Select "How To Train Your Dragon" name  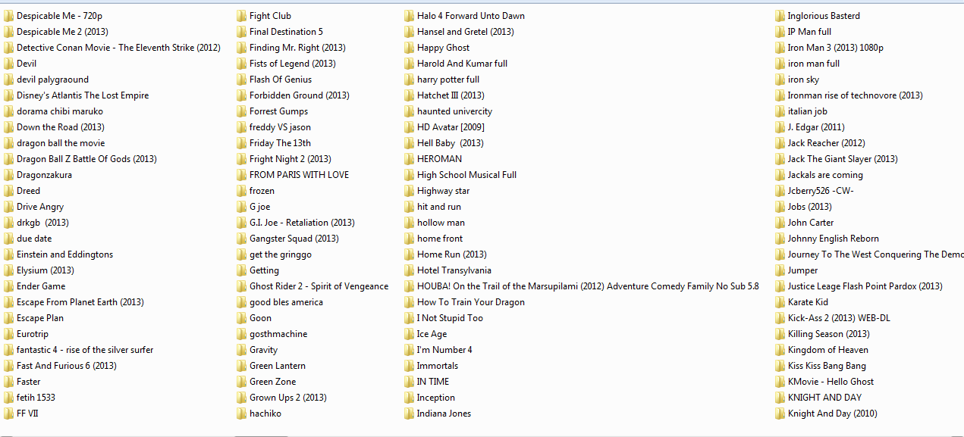pyautogui.click(x=471, y=302)
